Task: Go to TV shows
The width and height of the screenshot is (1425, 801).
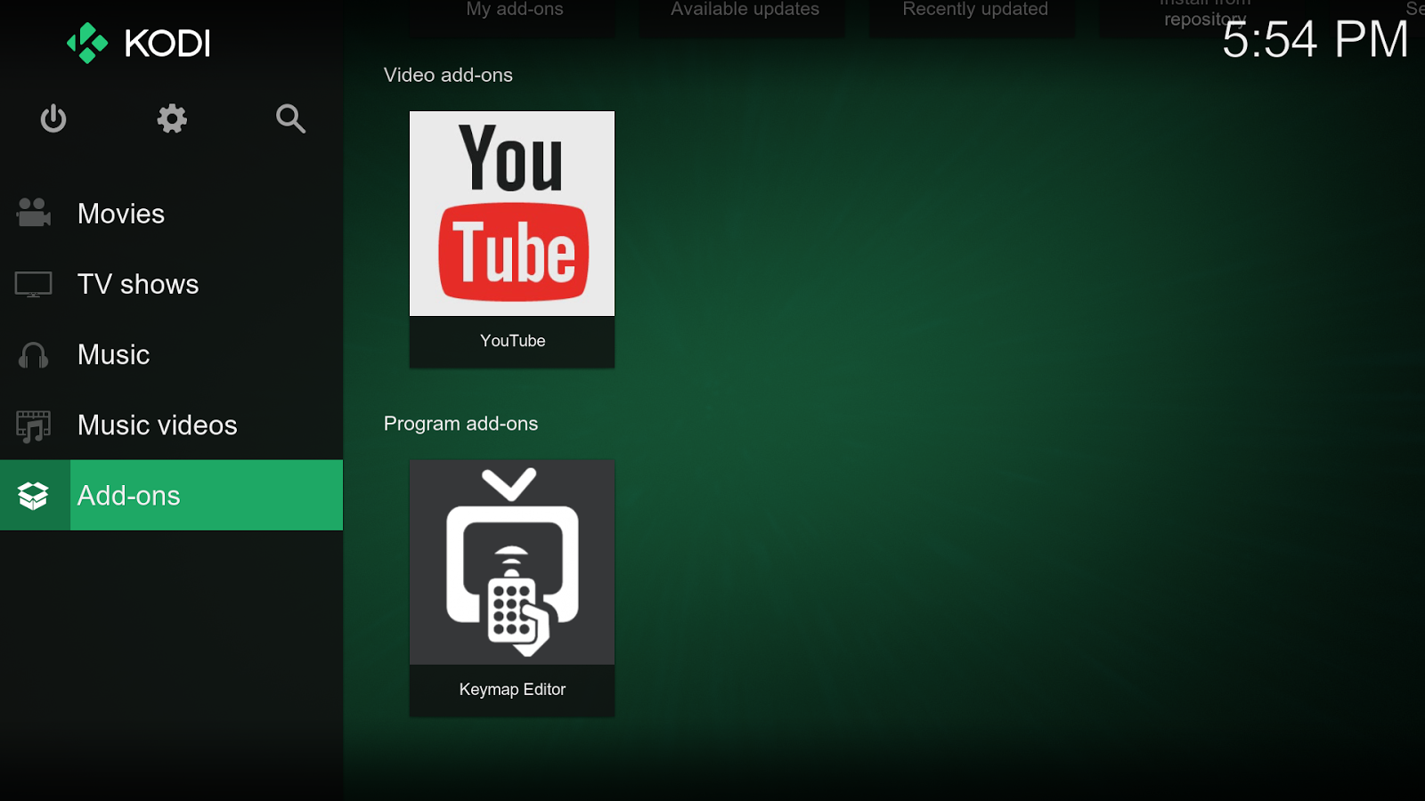Action: click(171, 284)
